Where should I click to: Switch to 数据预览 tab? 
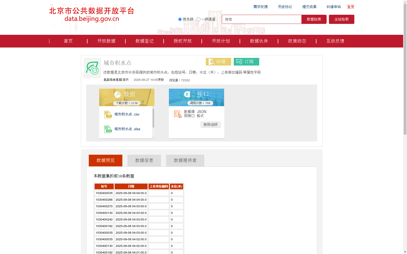point(106,161)
